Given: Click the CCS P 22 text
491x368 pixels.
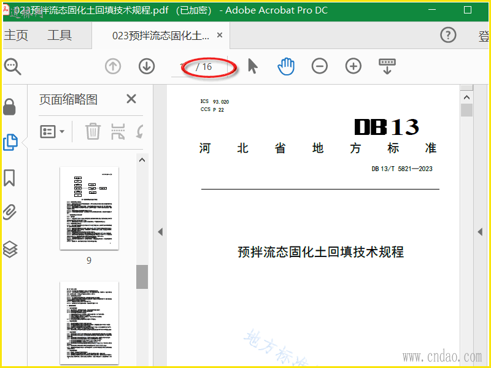Looking at the screenshot, I should (212, 110).
